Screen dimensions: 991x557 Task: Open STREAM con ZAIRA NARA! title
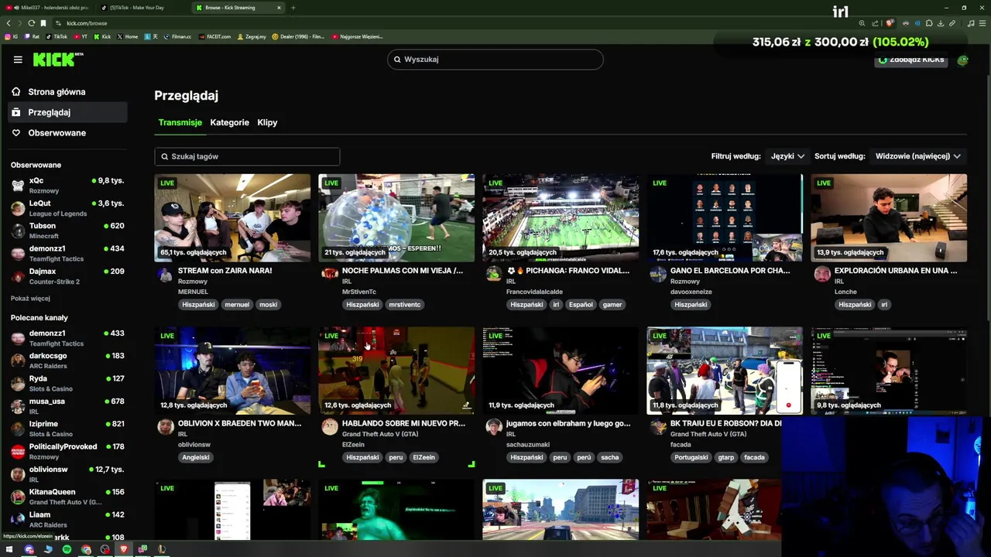pos(225,271)
